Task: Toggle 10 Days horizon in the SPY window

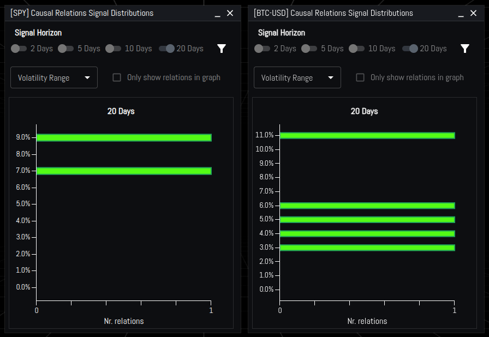Action: pos(113,49)
